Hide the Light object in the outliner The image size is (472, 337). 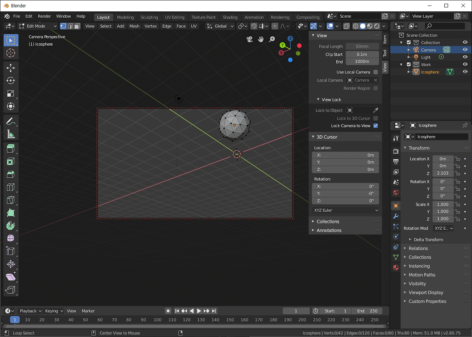coord(465,57)
